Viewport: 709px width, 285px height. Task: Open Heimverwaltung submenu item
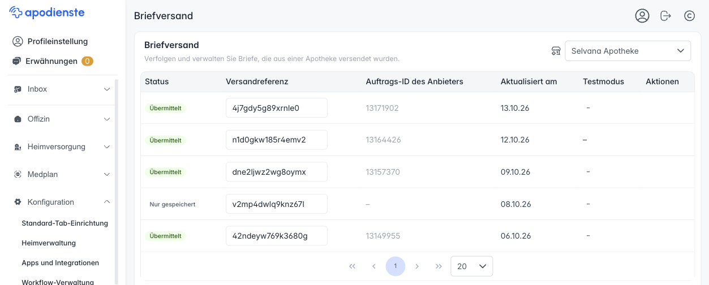coord(49,243)
